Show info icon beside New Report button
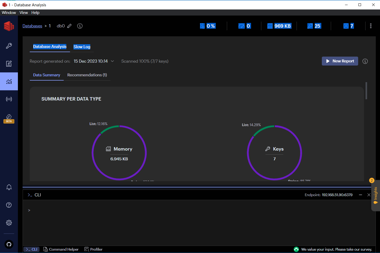 click(x=365, y=61)
